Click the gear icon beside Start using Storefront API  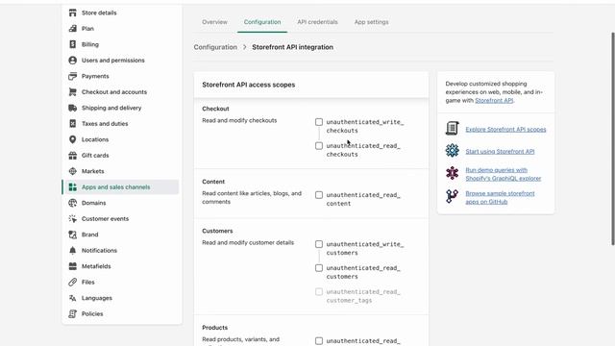pyautogui.click(x=453, y=150)
